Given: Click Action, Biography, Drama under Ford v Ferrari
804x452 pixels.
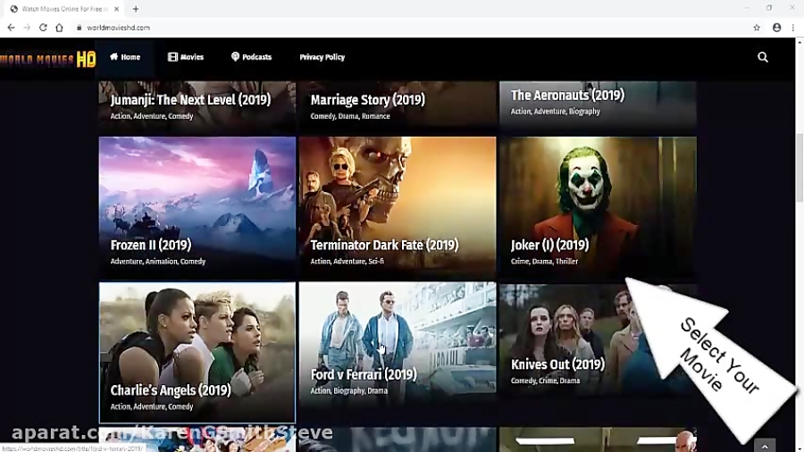Looking at the screenshot, I should (x=349, y=391).
